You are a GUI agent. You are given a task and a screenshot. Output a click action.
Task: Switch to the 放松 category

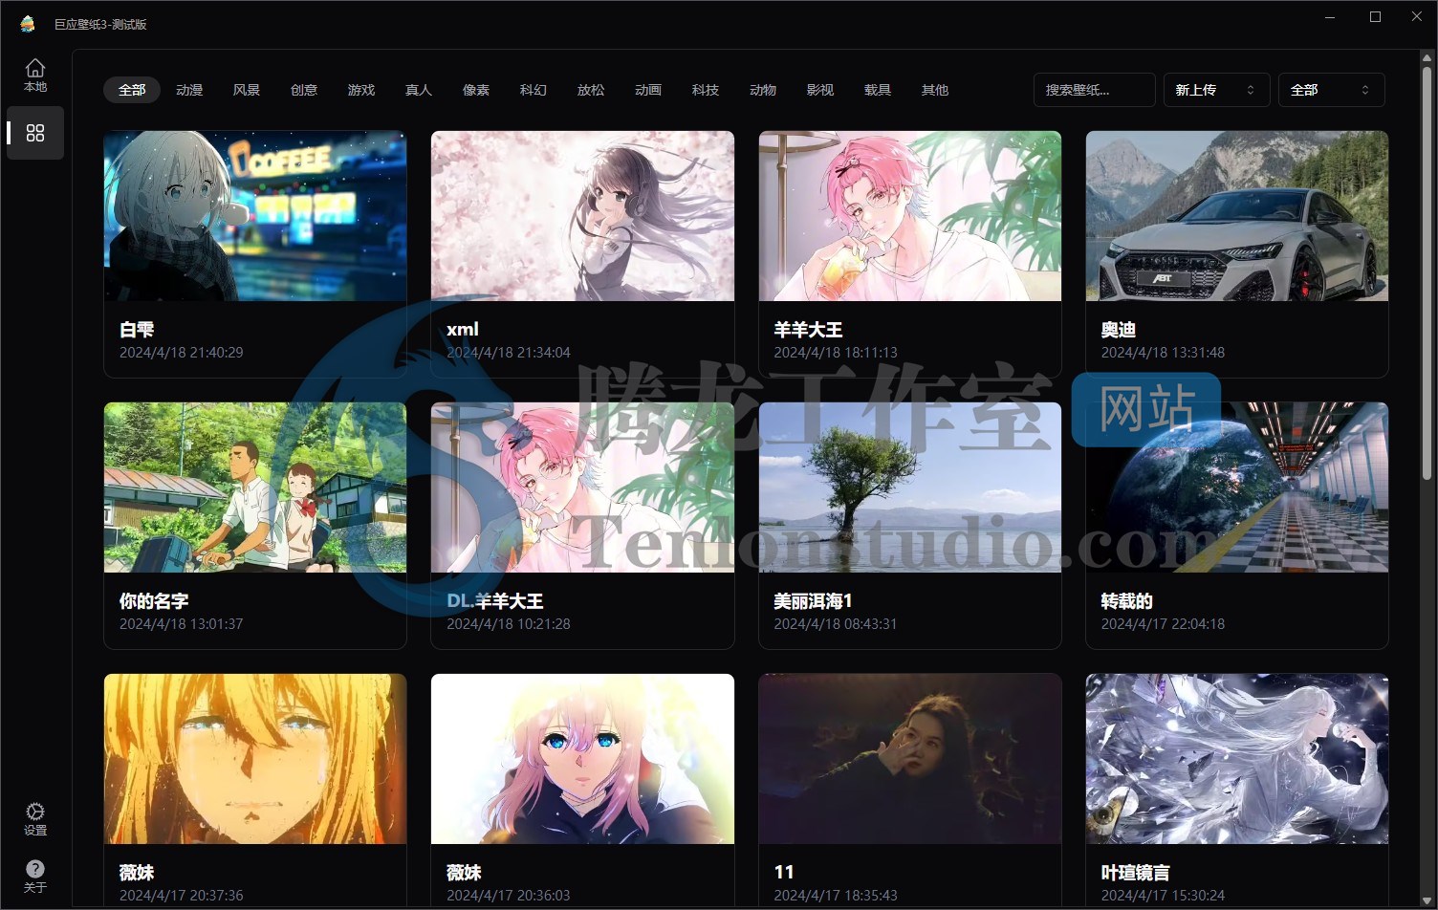click(x=591, y=90)
